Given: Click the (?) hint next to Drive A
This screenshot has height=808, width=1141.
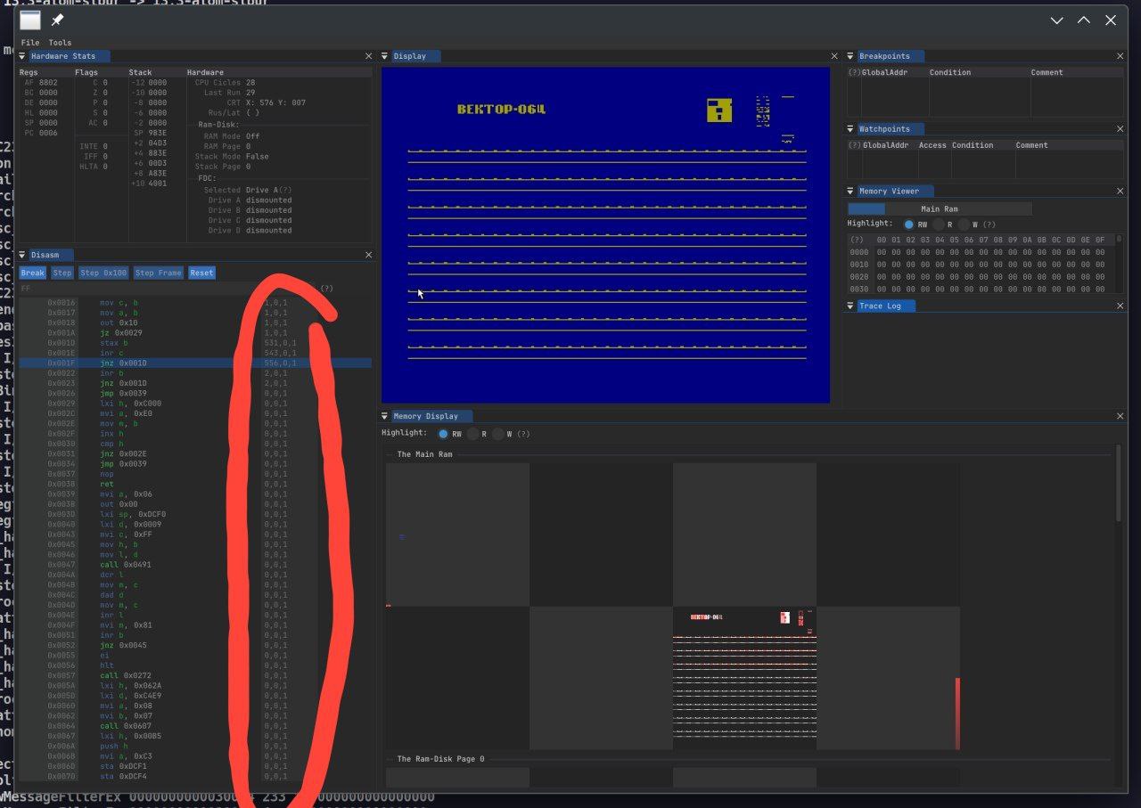Looking at the screenshot, I should [x=286, y=190].
